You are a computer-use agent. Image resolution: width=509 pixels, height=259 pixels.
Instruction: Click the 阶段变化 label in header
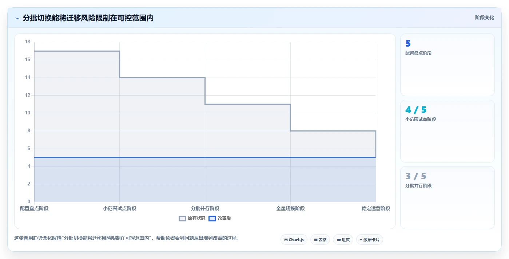[484, 17]
